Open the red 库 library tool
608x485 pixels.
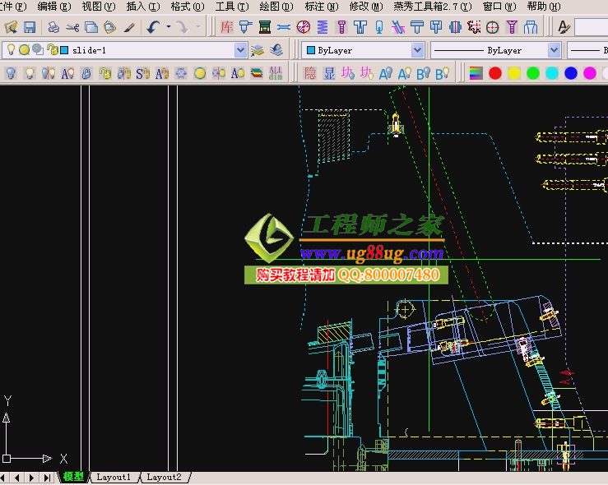point(226,27)
